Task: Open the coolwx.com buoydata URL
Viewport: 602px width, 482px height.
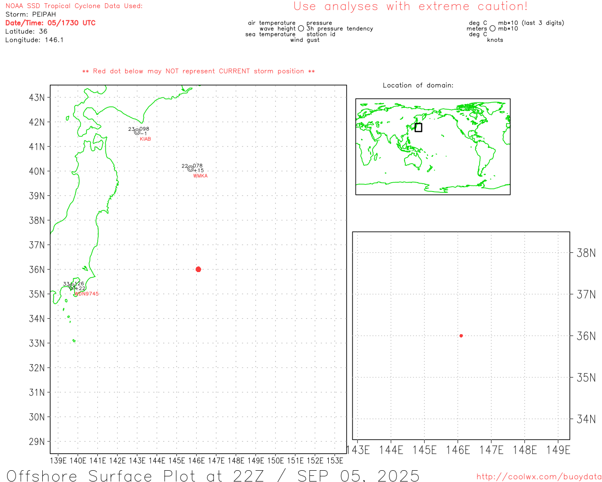Action: pos(539,477)
